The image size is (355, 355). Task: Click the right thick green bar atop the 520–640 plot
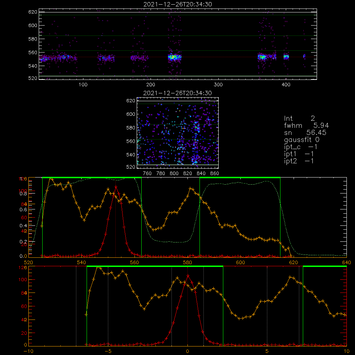point(240,177)
